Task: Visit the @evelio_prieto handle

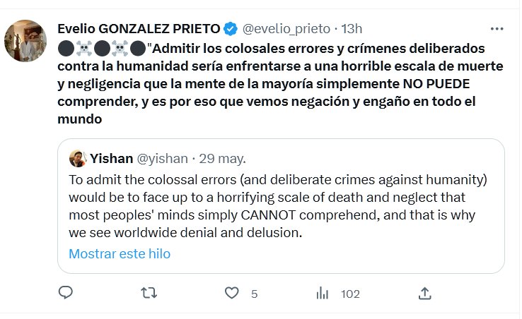Action: 286,29
